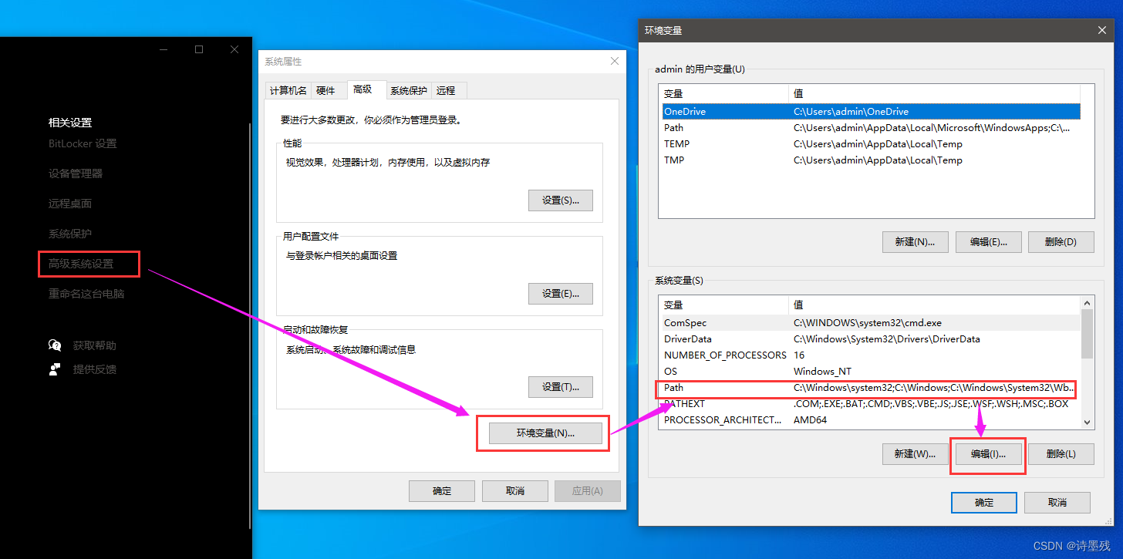Click C:\WINDOWS\system32\cmd.exe value cell

click(868, 323)
